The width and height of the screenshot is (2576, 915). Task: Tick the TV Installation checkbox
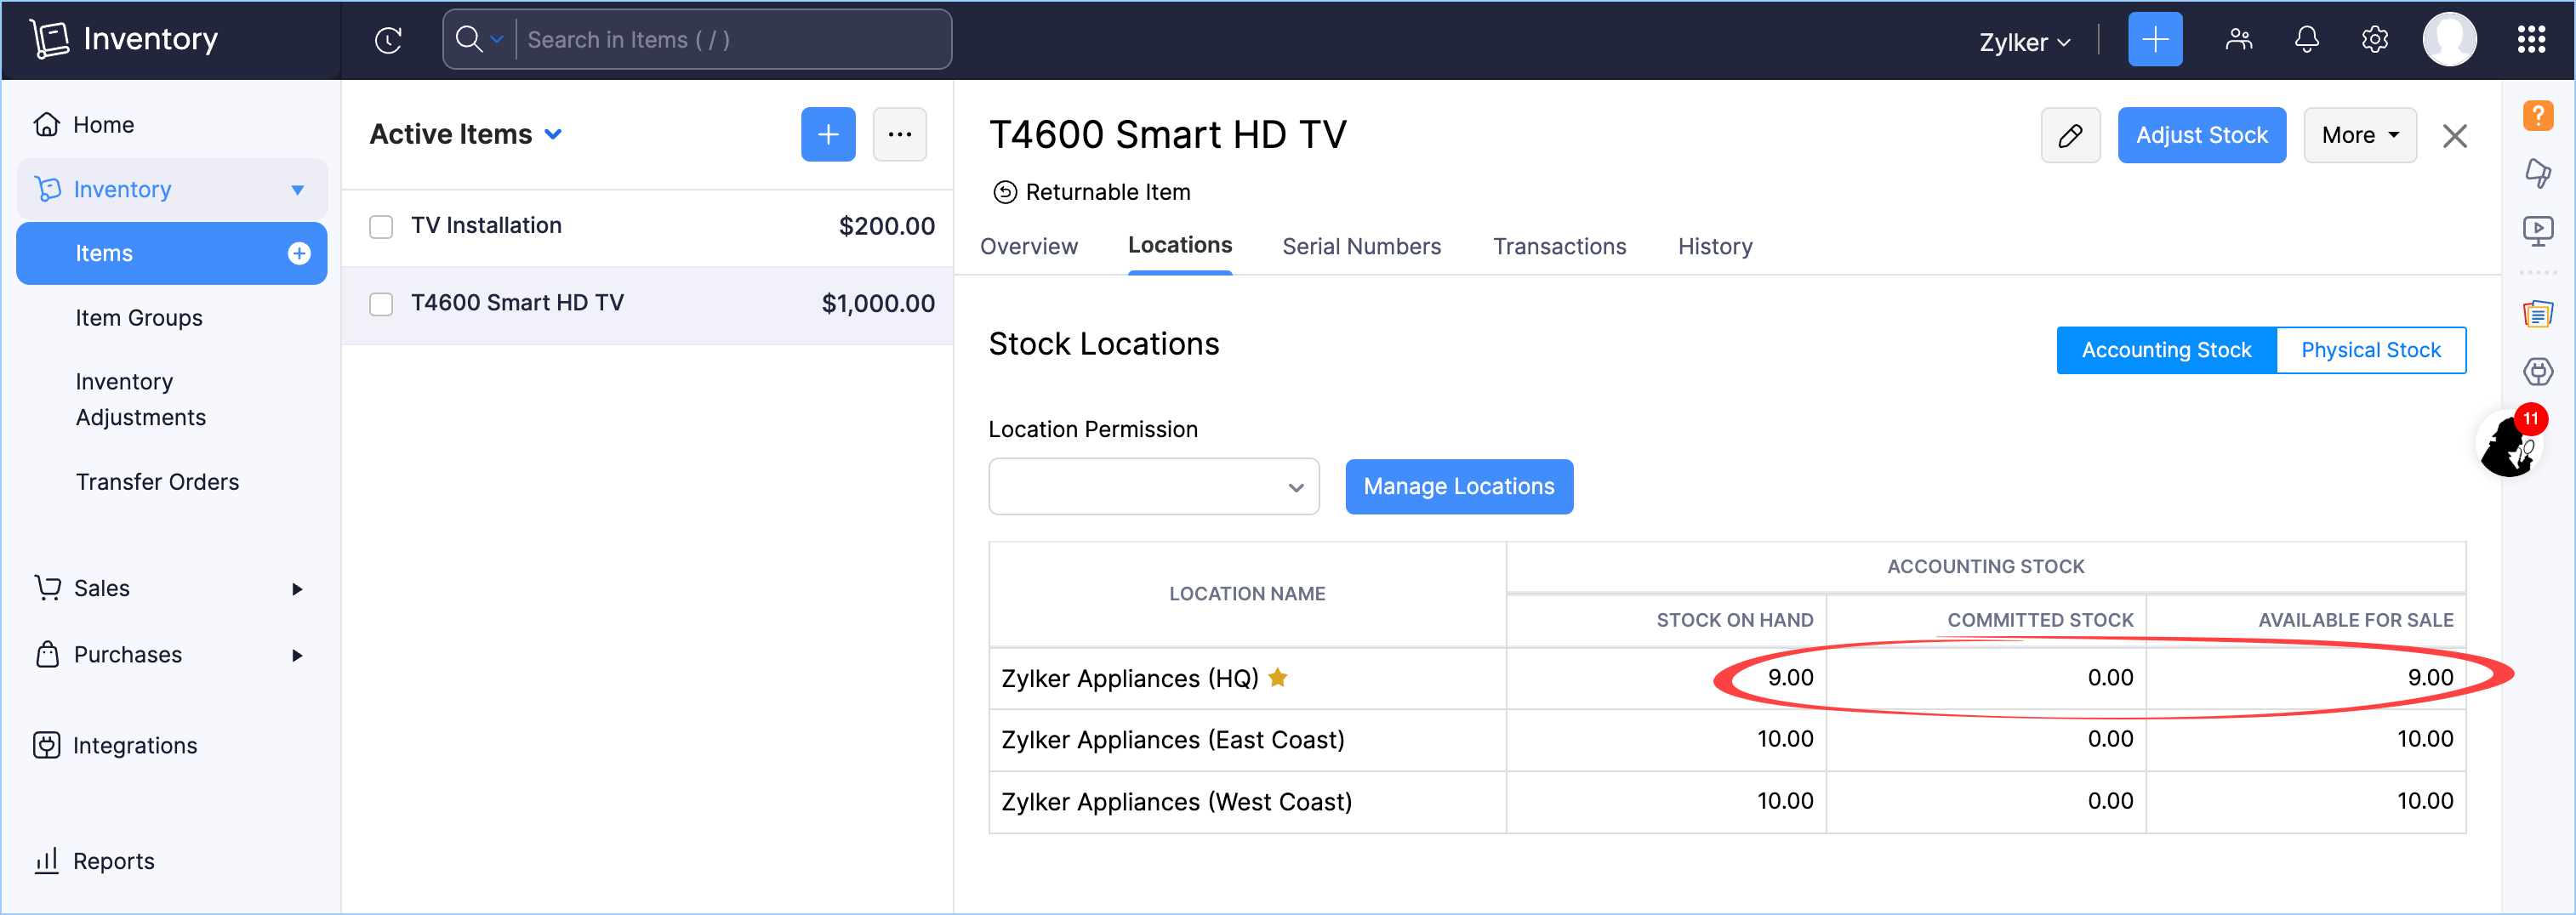click(380, 226)
